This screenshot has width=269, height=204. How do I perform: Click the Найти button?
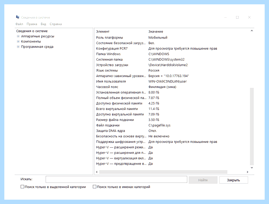(x=203, y=180)
